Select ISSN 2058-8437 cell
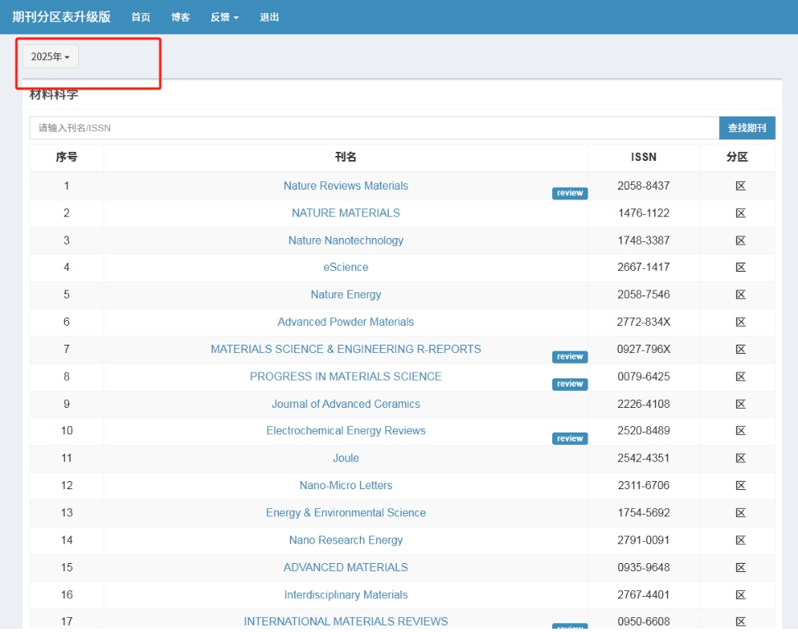Viewport: 798px width, 632px height. (643, 186)
